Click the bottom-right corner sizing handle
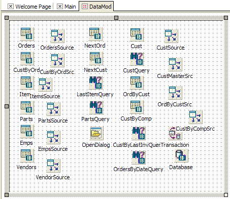Screen dimensions: 230x199 point(226,195)
